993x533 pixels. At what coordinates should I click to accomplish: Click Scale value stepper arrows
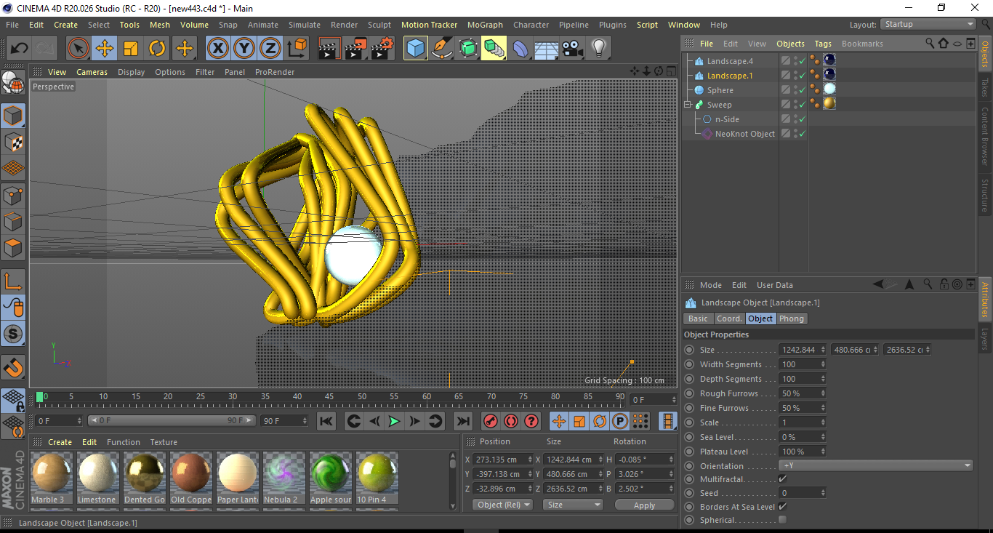point(823,422)
